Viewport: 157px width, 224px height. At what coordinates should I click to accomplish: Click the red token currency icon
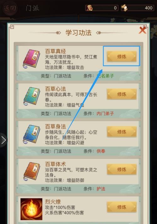(89, 8)
